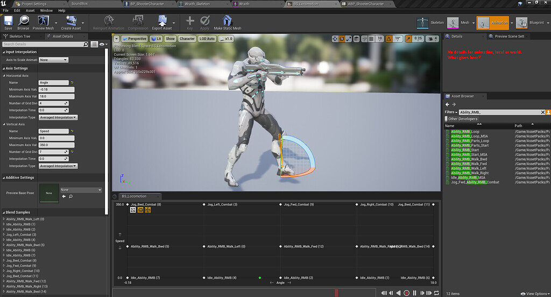Click the Maximum Axis Value 350.0 field
The width and height of the screenshot is (551, 297).
56,145
